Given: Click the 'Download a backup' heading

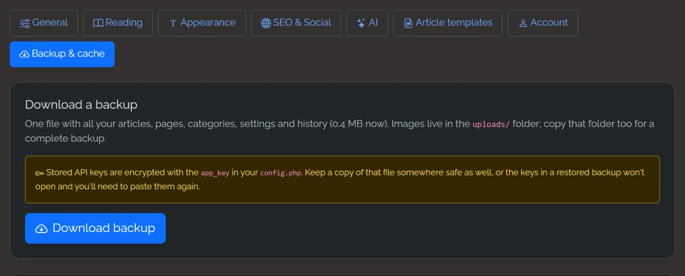Looking at the screenshot, I should (81, 105).
